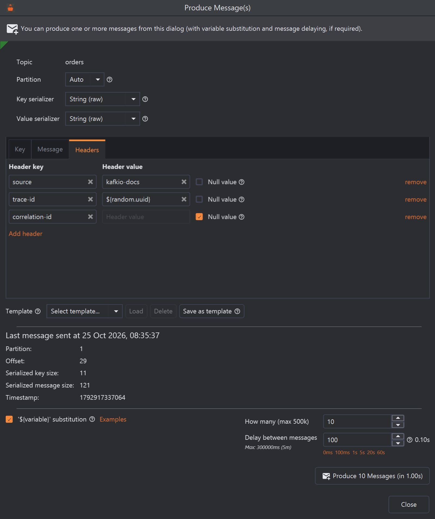The height and width of the screenshot is (519, 435).
Task: Click Save as template button
Action: [212, 311]
